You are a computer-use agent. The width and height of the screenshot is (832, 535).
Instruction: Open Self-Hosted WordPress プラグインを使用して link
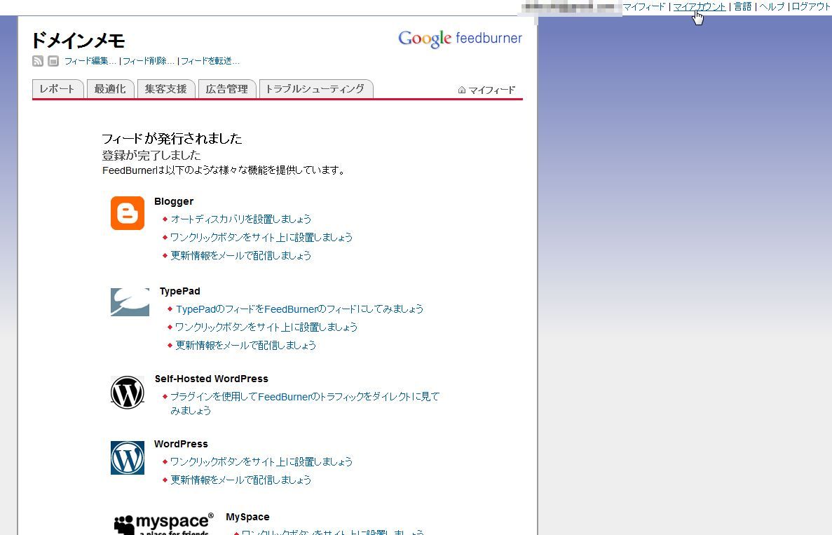pos(305,403)
